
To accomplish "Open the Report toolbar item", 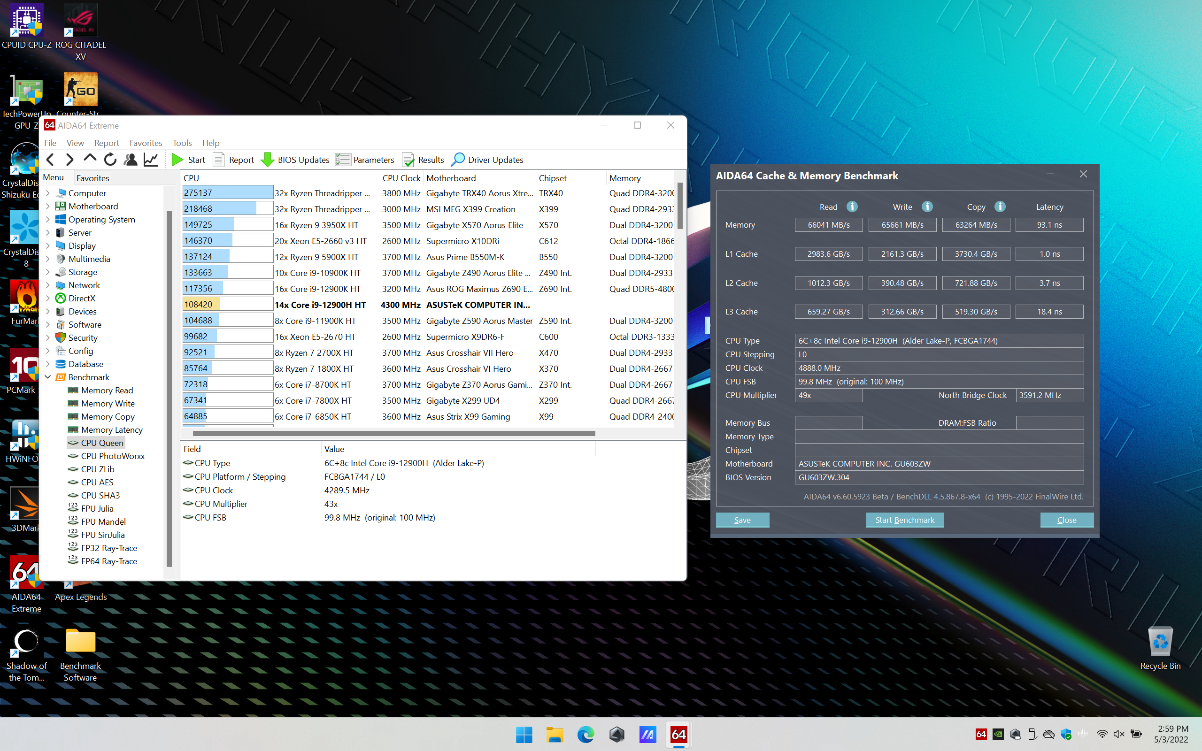I will (x=233, y=160).
